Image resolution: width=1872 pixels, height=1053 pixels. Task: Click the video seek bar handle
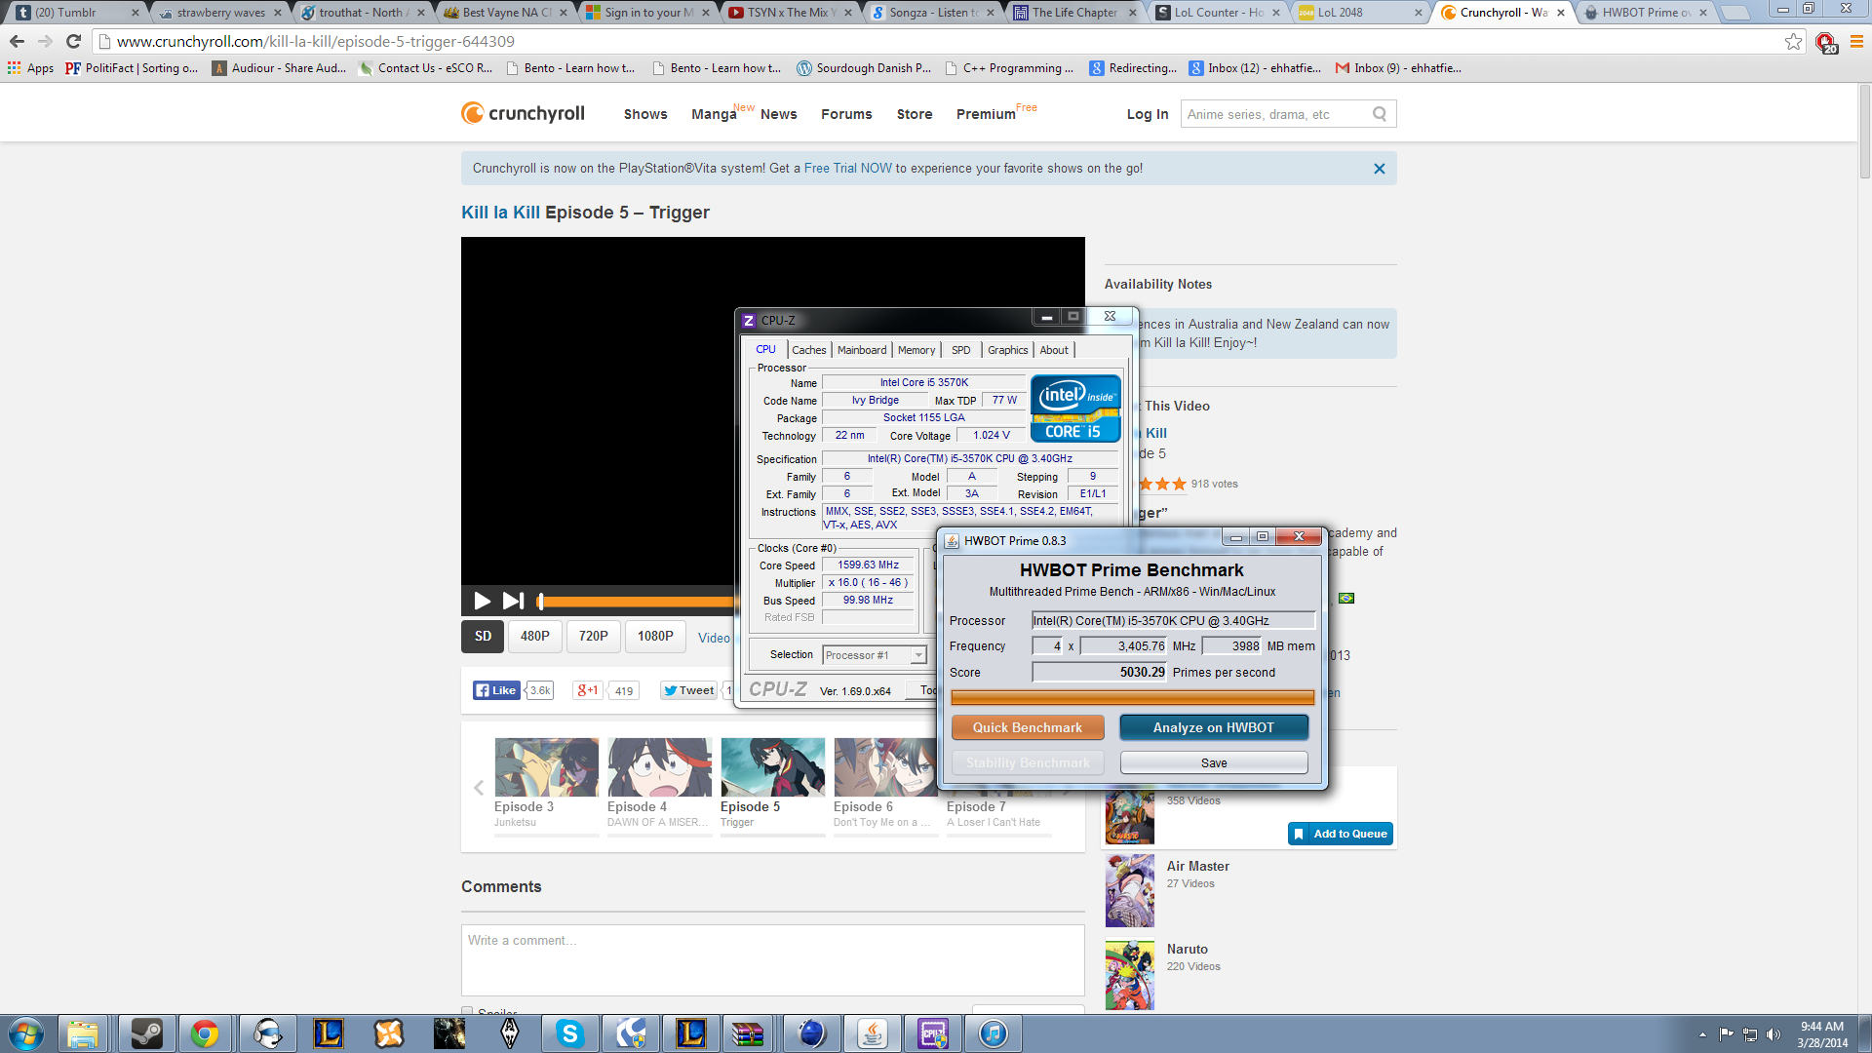click(x=539, y=602)
